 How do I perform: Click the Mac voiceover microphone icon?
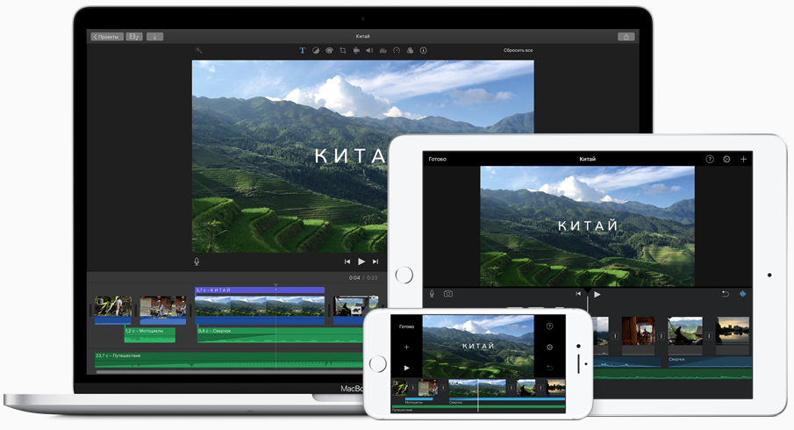pos(197,262)
